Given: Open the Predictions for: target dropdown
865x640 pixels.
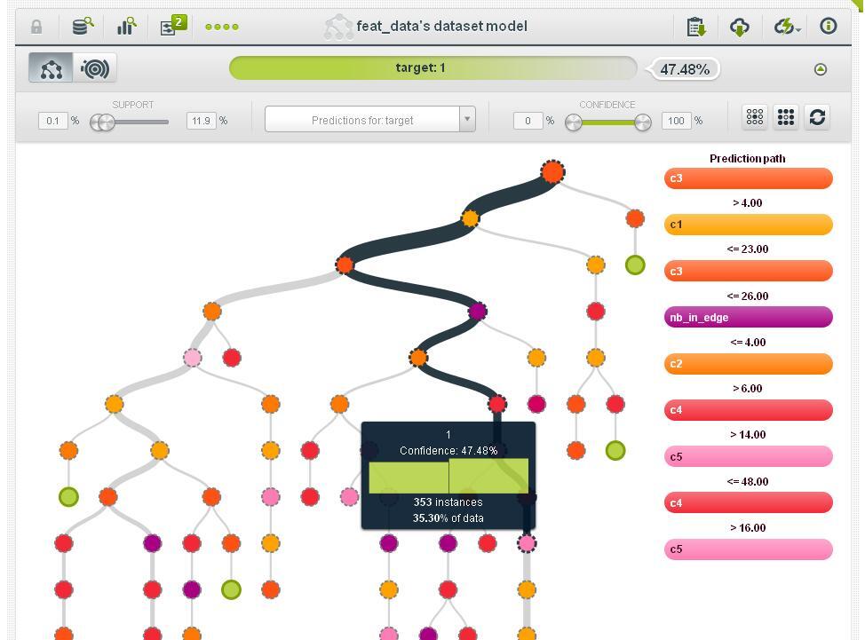Looking at the screenshot, I should click(x=370, y=119).
